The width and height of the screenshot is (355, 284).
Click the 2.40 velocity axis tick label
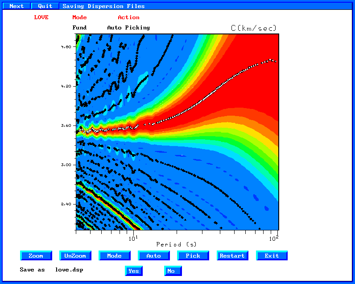(x=66, y=204)
